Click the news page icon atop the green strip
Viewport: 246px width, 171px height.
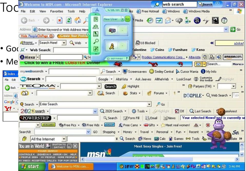[96, 19]
